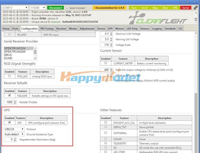
Task: Click the Warning Cell Voltage spinner
Action: 111,39
